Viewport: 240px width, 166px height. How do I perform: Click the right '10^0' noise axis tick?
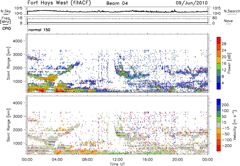(x=217, y=13)
